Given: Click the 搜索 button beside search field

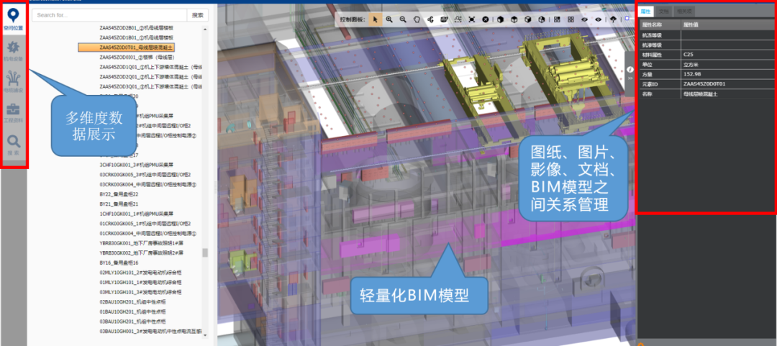Looking at the screenshot, I should [x=198, y=14].
